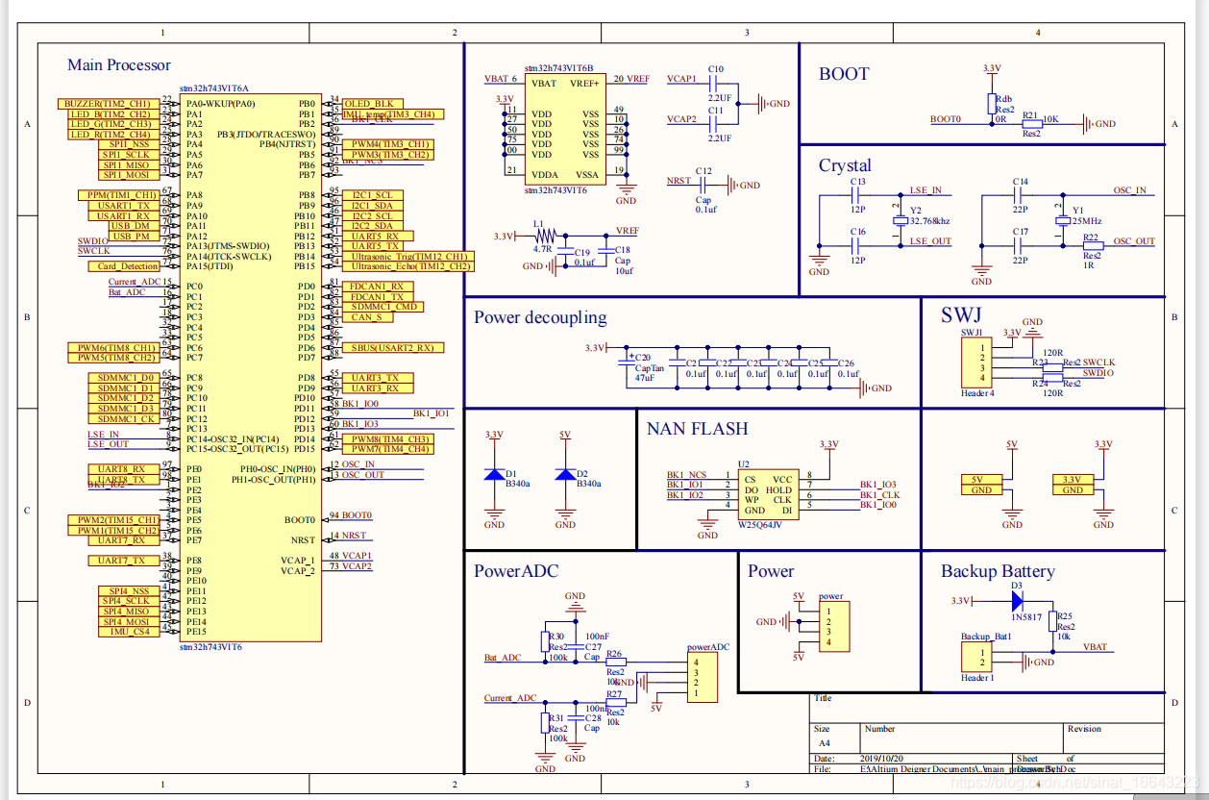Select the U2 W25Q64JV flash chip
Viewport: 1209px width, 800px height.
[x=768, y=494]
